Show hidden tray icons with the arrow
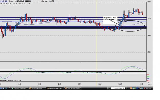Image resolution: width=160 pixels, height=100 pixels. tap(129, 88)
